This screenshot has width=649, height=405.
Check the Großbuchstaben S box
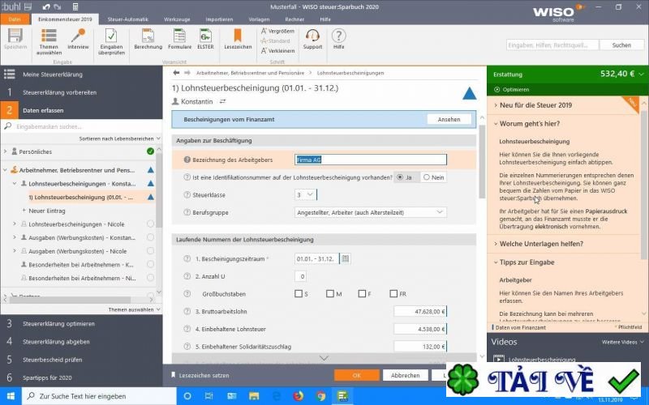tap(298, 293)
